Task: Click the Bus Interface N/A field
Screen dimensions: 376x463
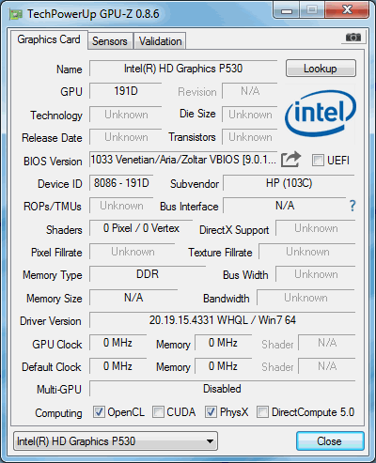Action: pyautogui.click(x=285, y=206)
